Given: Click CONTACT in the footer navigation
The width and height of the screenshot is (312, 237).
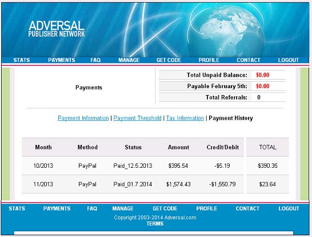Looking at the screenshot, I should (x=247, y=208).
